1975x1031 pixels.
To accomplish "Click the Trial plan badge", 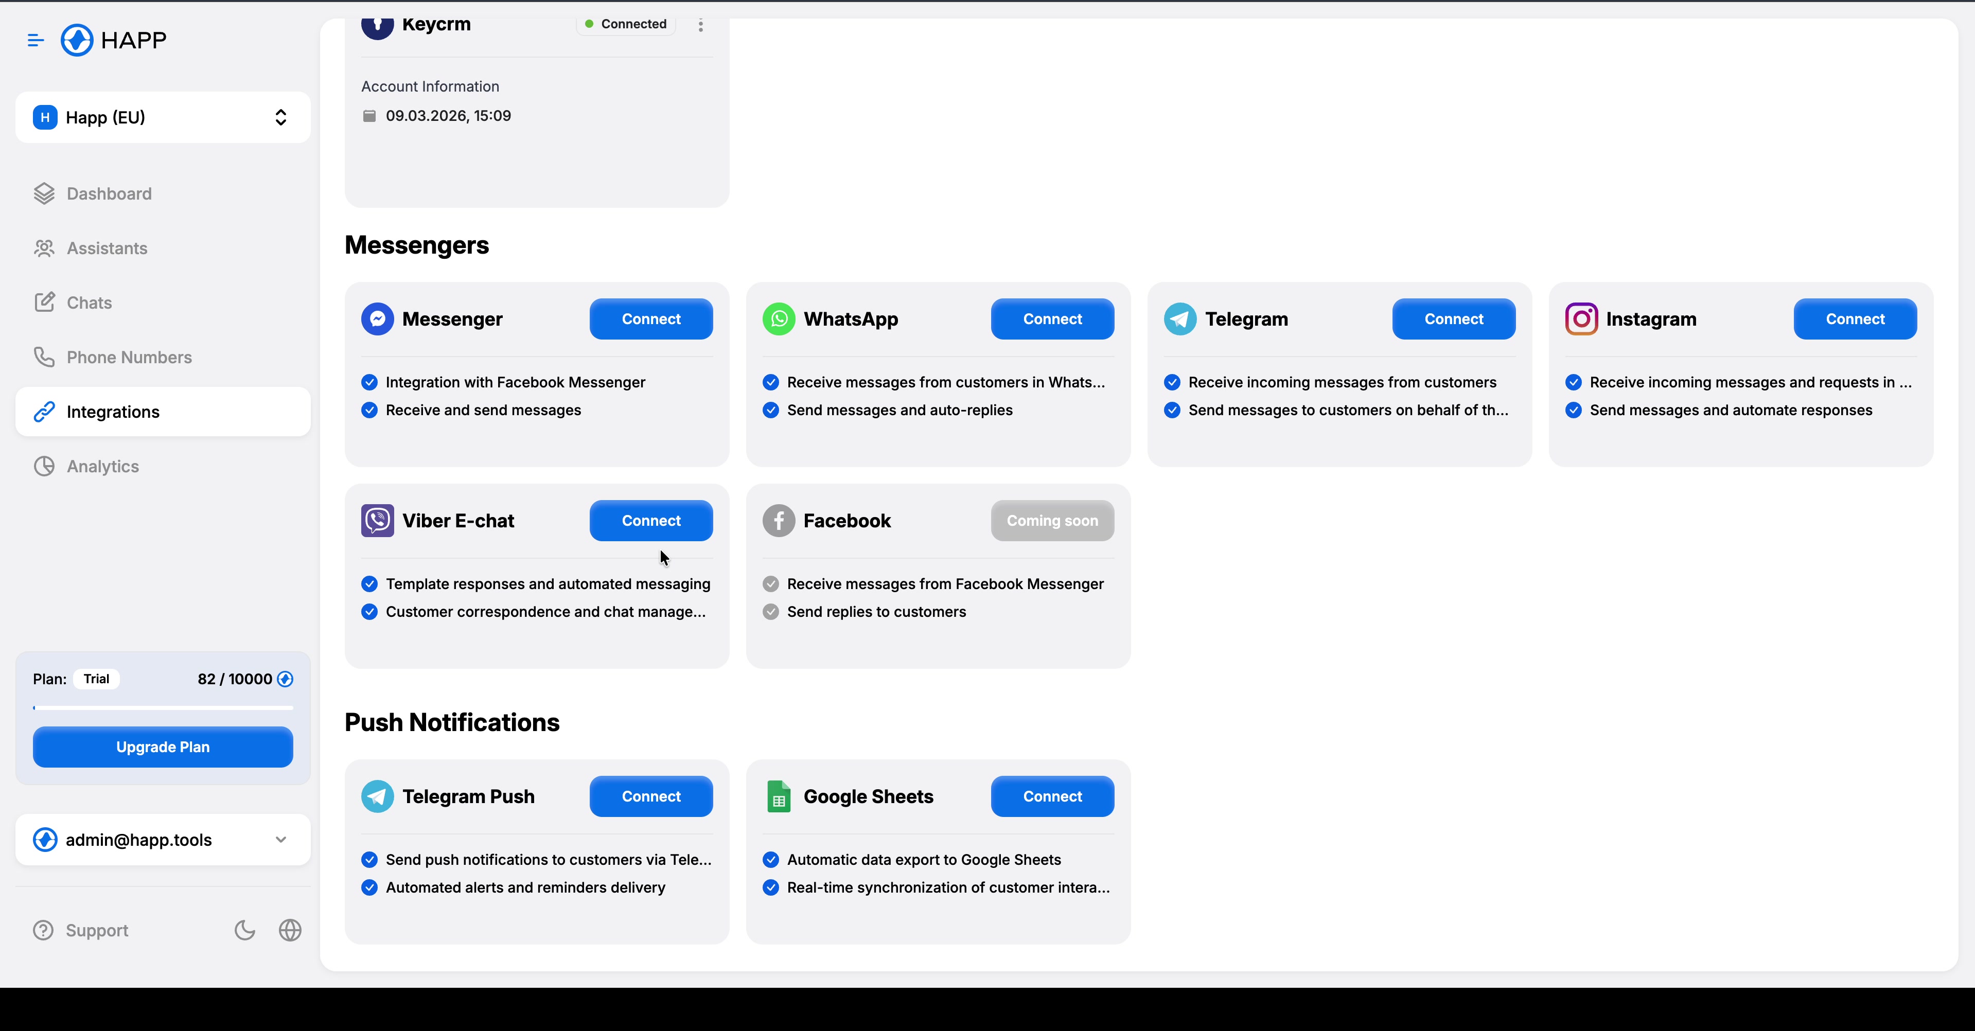I will (x=96, y=679).
